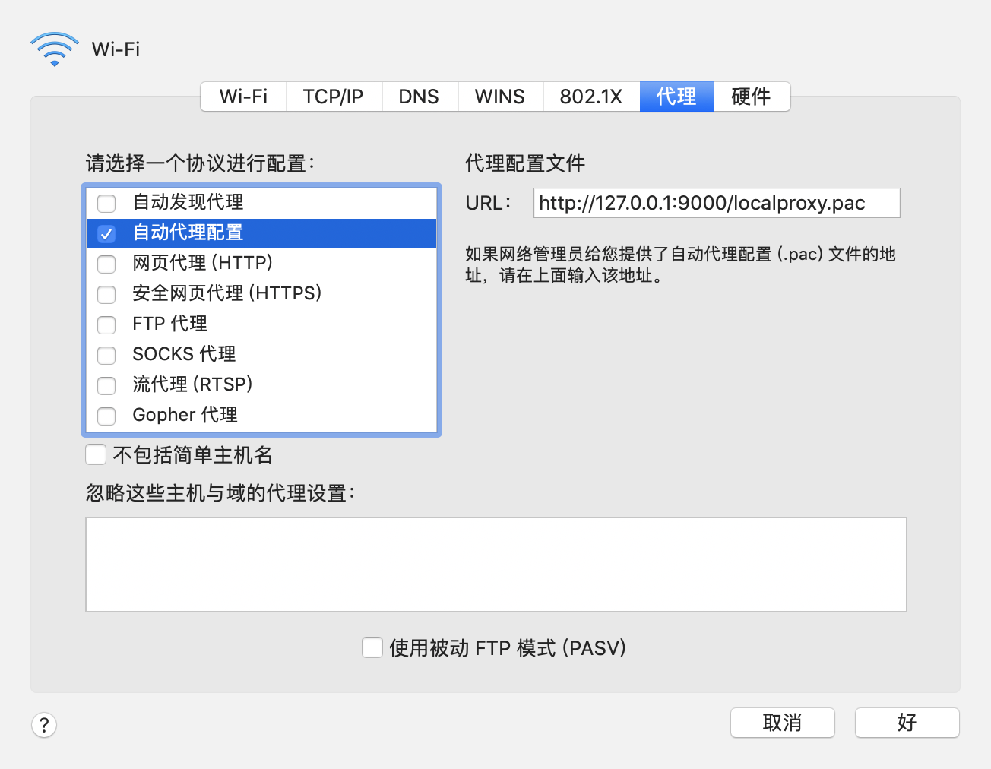Viewport: 991px width, 769px height.
Task: Check 不包括简单主机名
Action: pyautogui.click(x=95, y=454)
